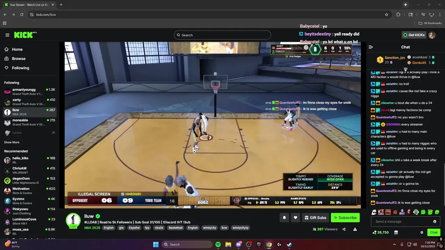Select the Basketball tag
The image size is (445, 250).
176,228
